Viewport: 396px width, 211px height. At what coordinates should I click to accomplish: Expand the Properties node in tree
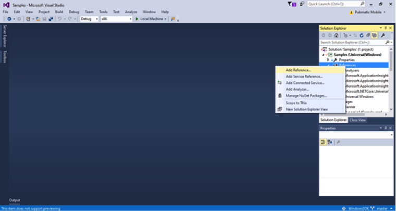coord(328,60)
